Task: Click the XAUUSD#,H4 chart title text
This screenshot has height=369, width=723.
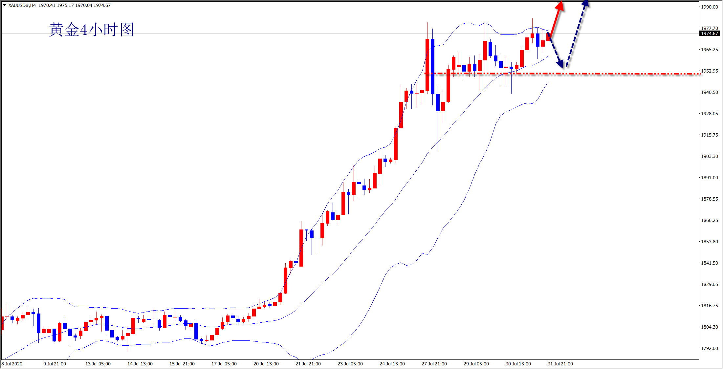Action: [22, 5]
